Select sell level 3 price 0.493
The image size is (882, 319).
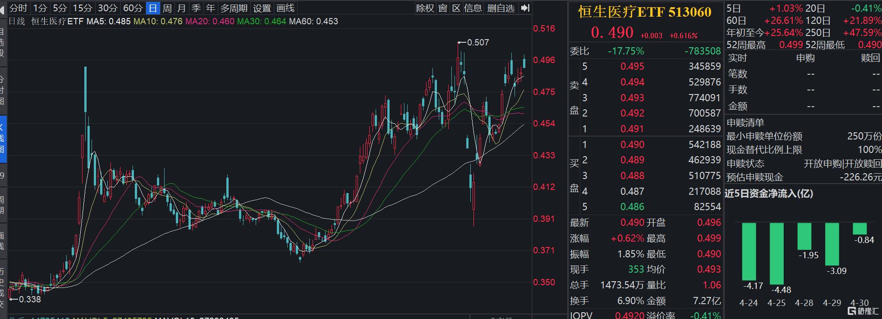[632, 98]
